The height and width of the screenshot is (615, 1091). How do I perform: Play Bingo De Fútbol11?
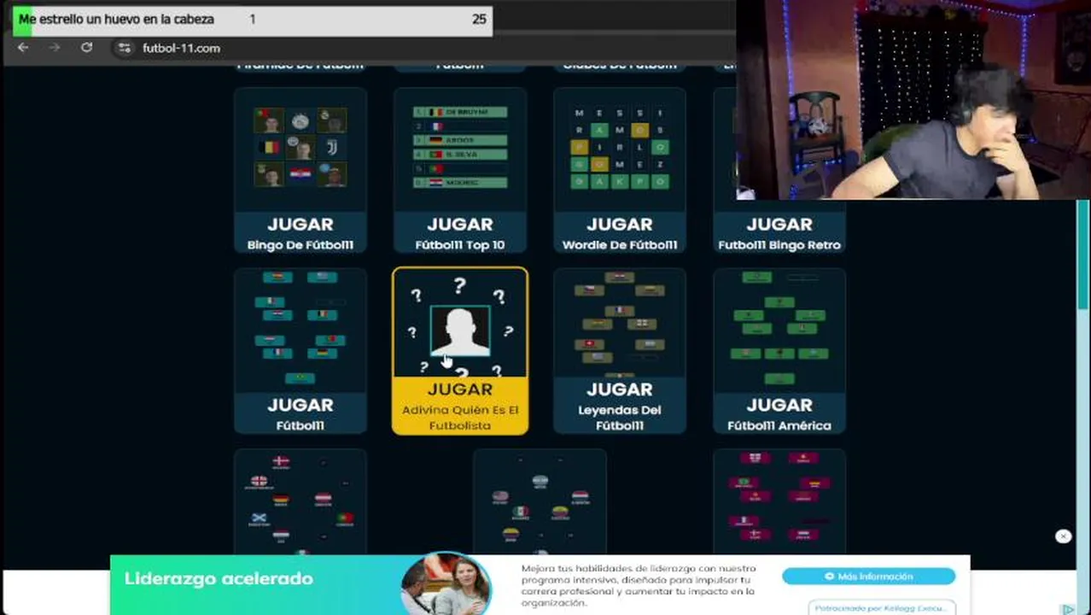(x=300, y=233)
